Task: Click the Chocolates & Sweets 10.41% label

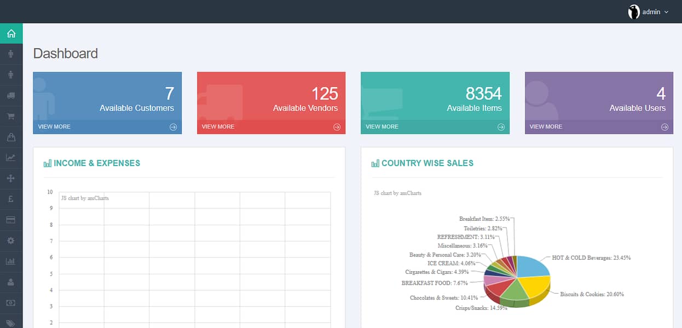Action: pos(444,298)
